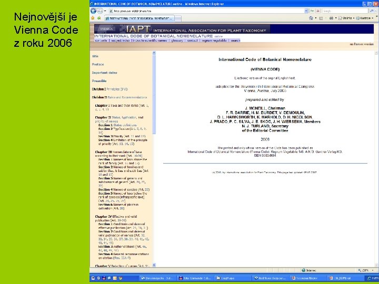
Task: Open the Important dates sidebar link
Action: 104,73
